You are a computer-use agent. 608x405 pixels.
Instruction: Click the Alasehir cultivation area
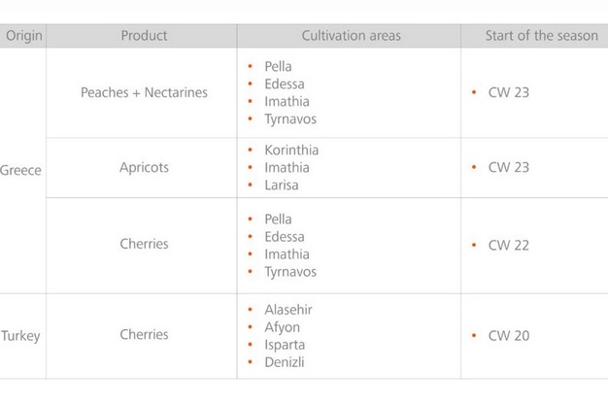(288, 310)
